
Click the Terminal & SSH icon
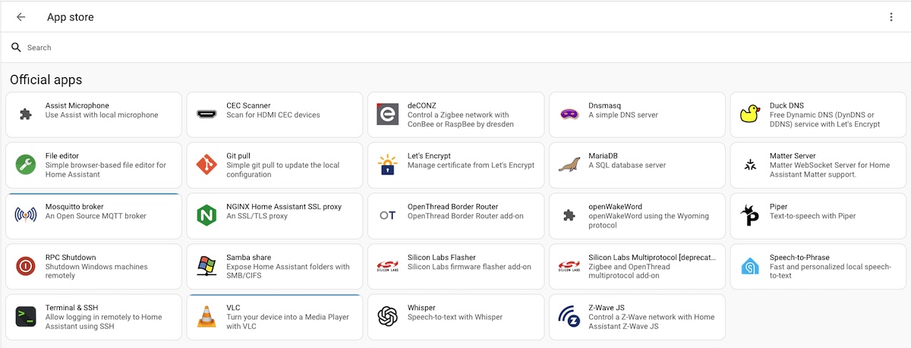tap(26, 316)
